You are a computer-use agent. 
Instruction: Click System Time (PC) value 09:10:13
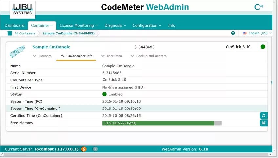pyautogui.click(x=121, y=101)
